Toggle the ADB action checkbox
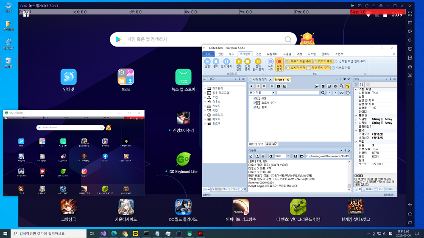 [255, 98]
